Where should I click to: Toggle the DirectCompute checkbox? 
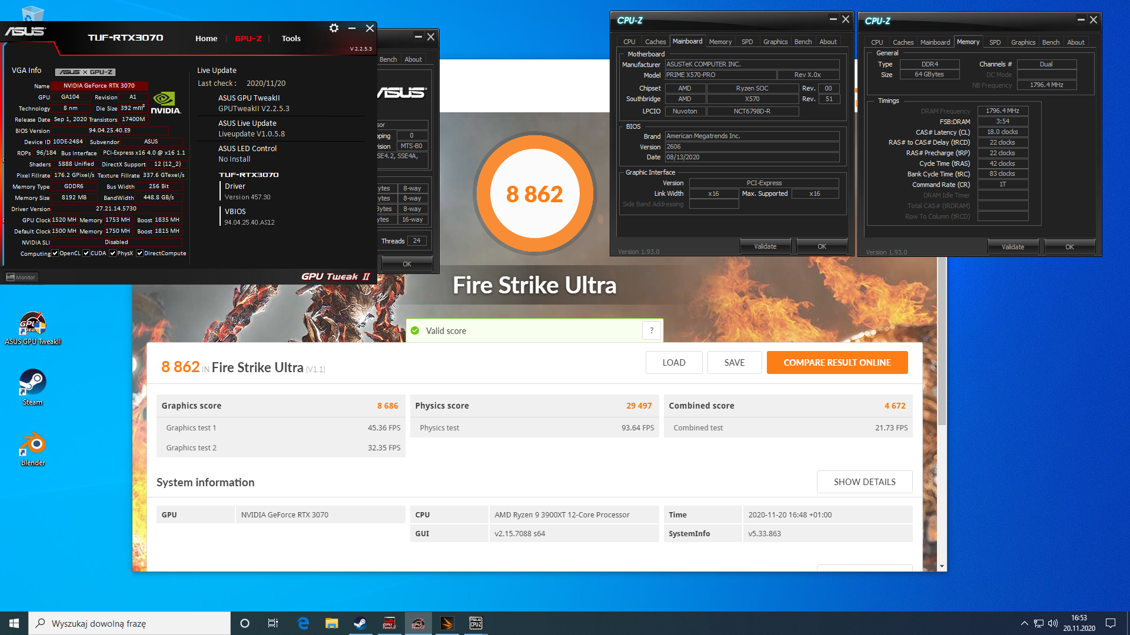(x=140, y=253)
